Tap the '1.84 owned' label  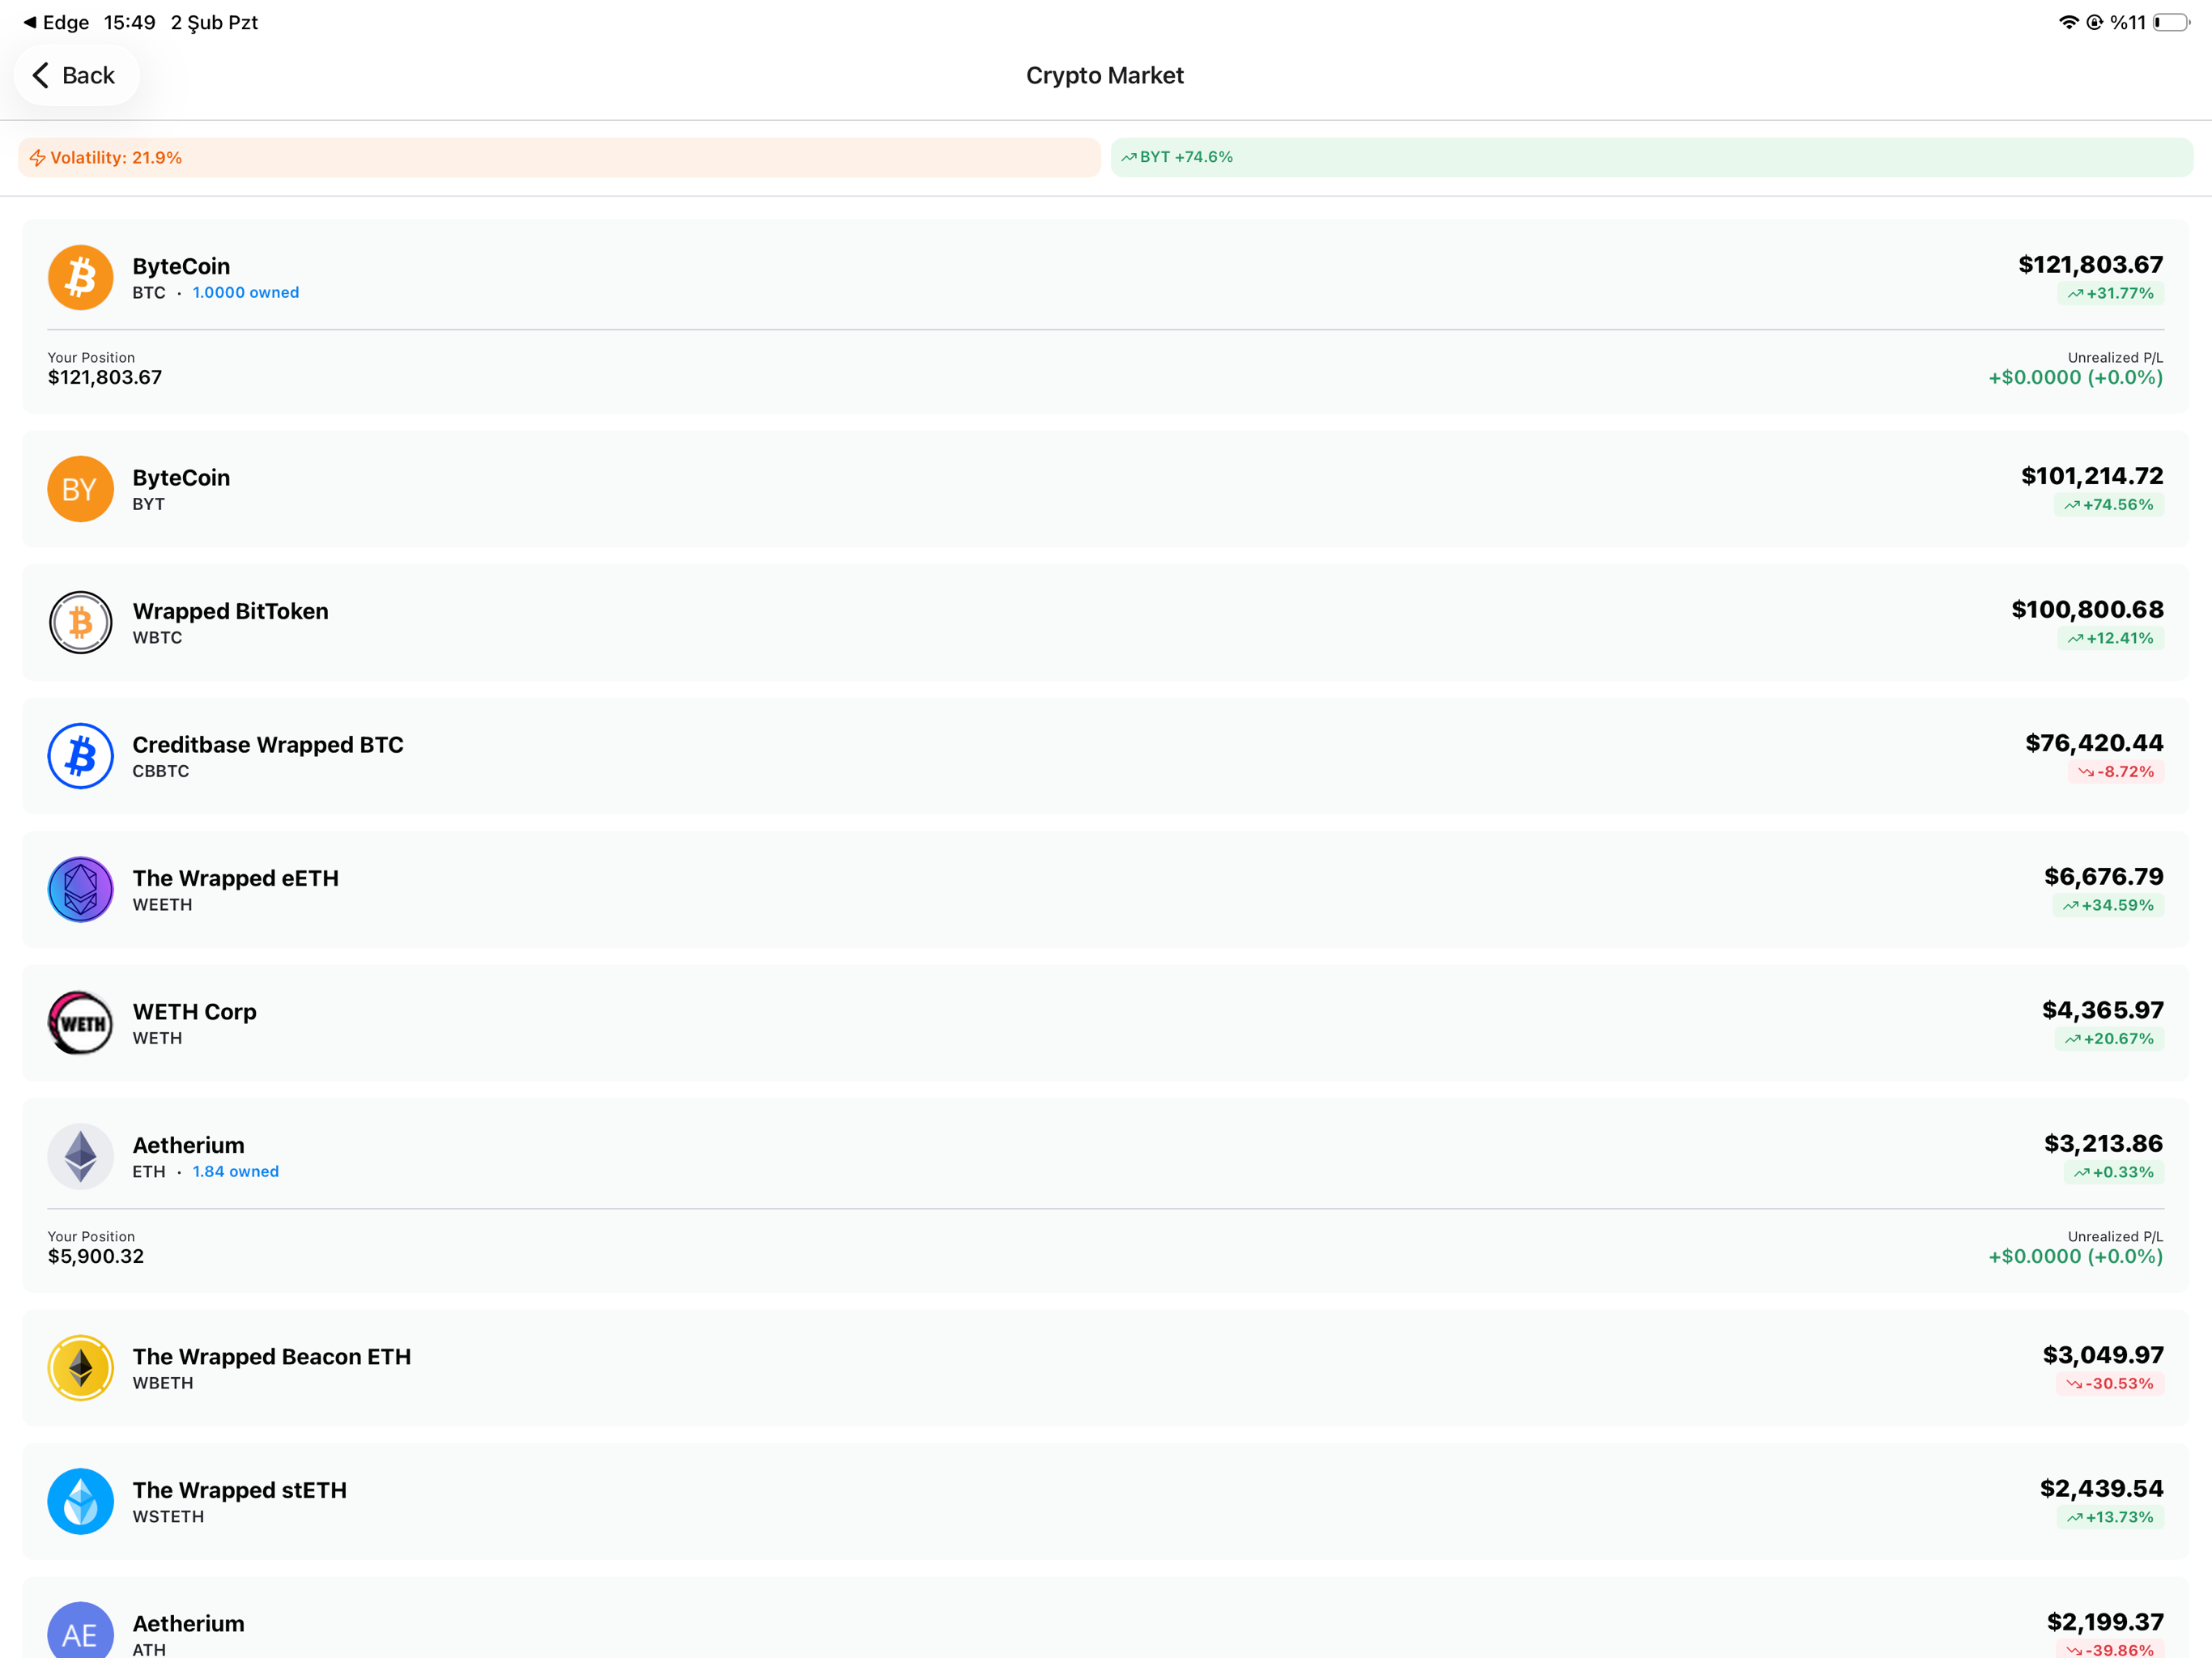(x=236, y=1172)
